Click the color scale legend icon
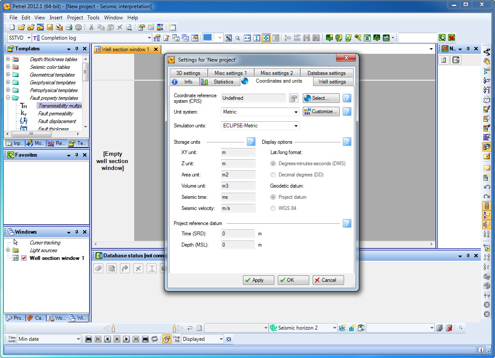Screen dimensions: 495x358 (160, 28)
